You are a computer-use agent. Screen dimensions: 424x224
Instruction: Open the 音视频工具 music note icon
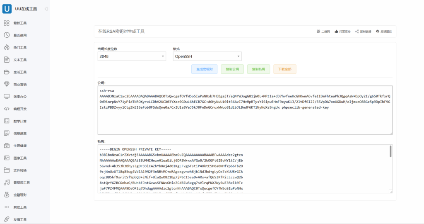(x=7, y=183)
